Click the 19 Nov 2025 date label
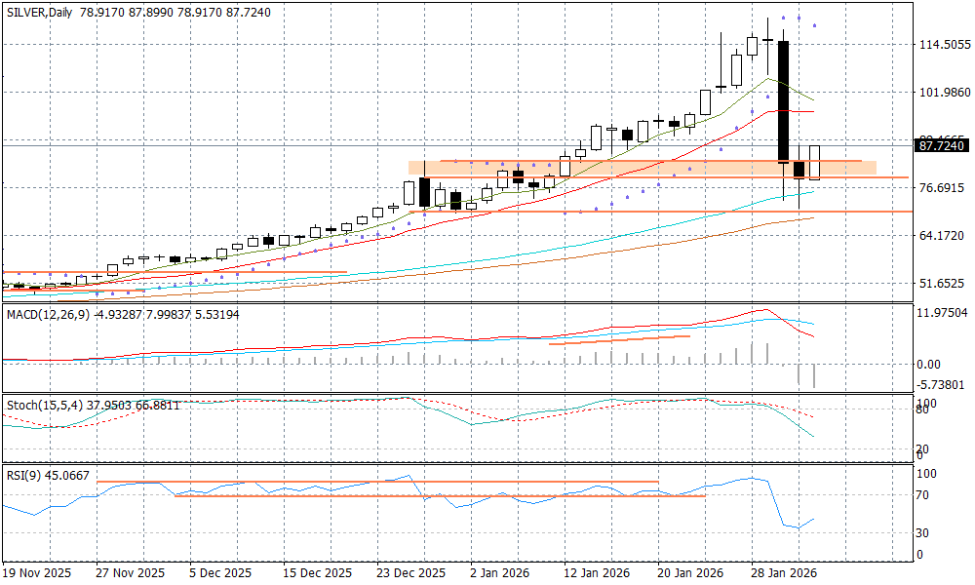 (36, 573)
